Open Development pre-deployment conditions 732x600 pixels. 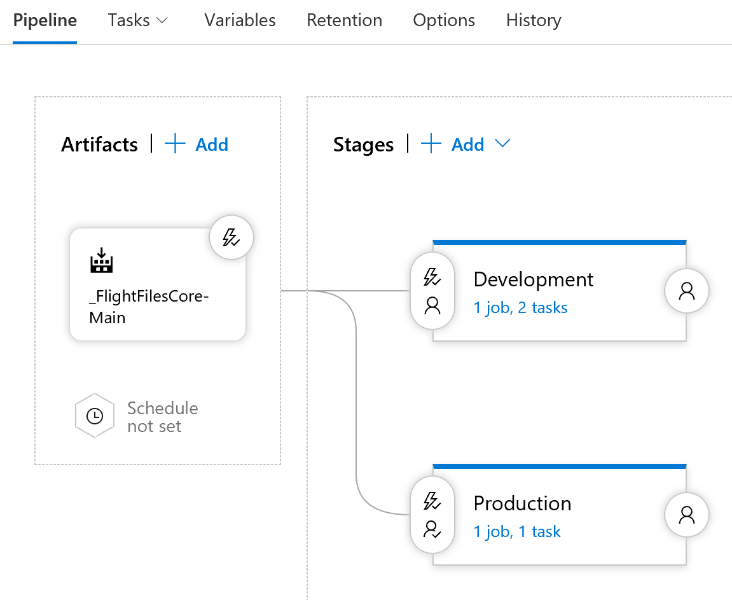click(432, 291)
